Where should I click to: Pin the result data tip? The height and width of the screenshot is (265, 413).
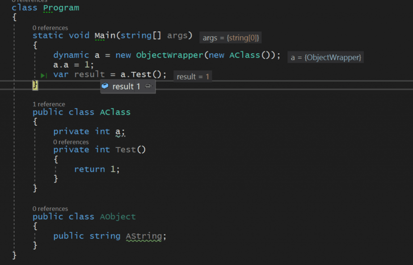tap(149, 86)
